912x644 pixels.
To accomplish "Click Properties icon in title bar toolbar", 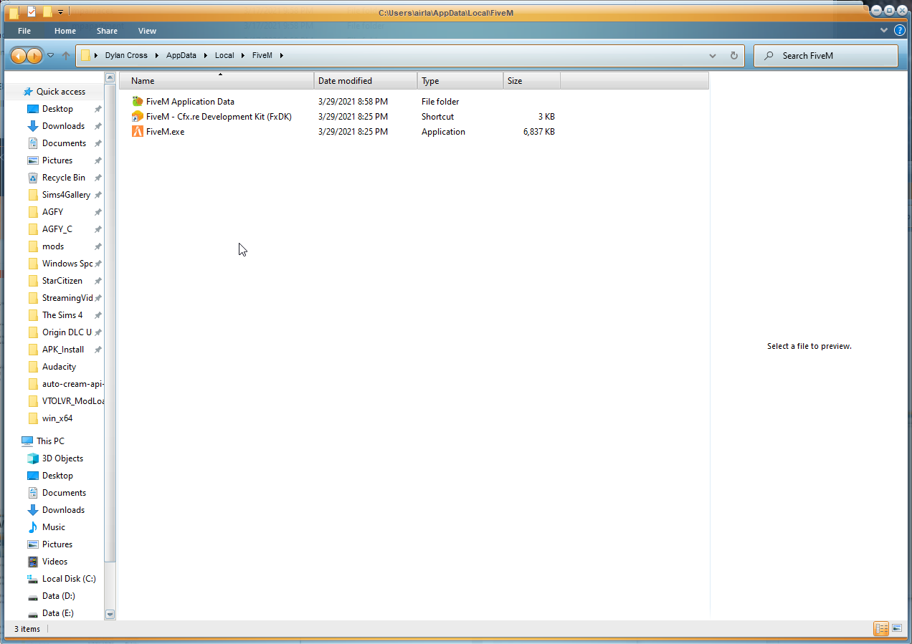I will pyautogui.click(x=32, y=11).
